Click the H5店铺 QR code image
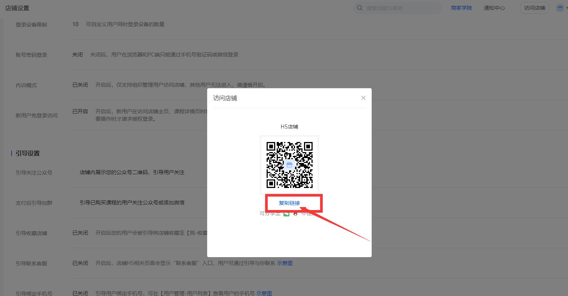Viewport: 568px width, 296px height. 289,164
